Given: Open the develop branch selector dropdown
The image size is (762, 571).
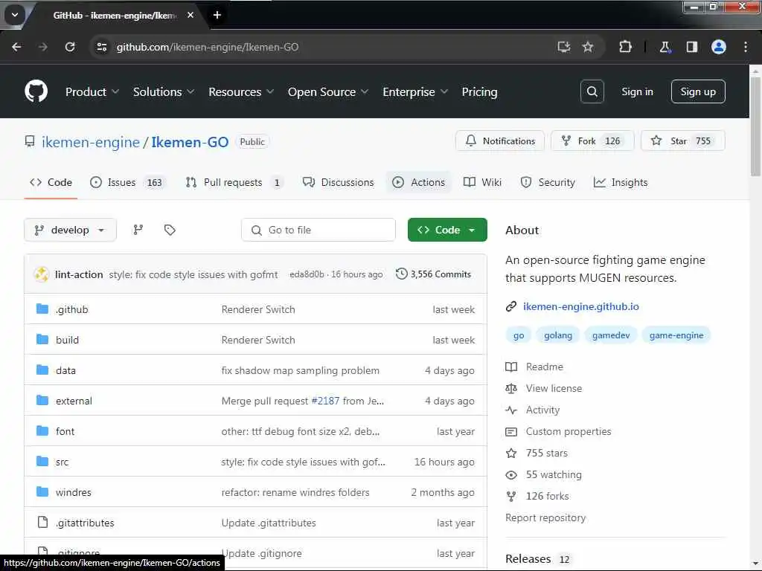Looking at the screenshot, I should coord(70,230).
